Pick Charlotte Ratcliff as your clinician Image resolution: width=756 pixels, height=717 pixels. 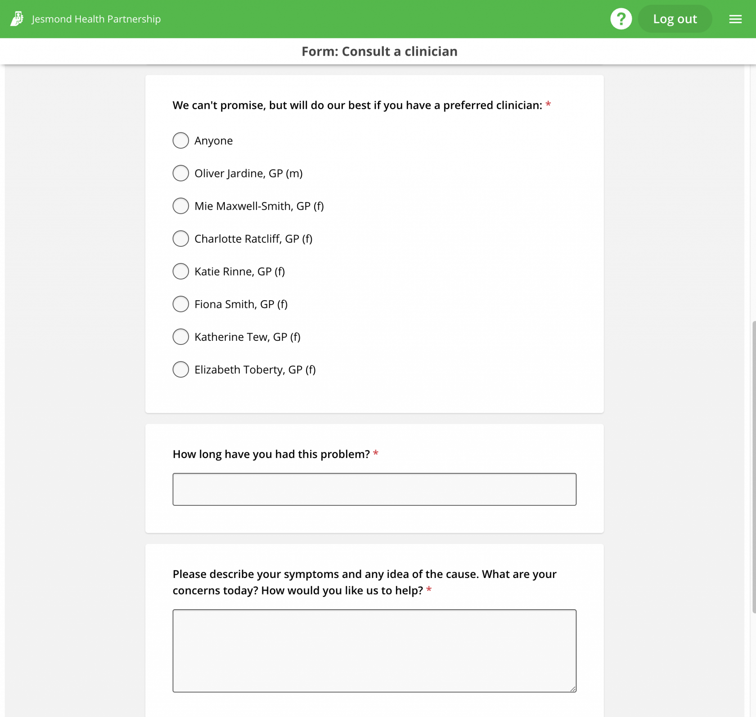(x=181, y=239)
